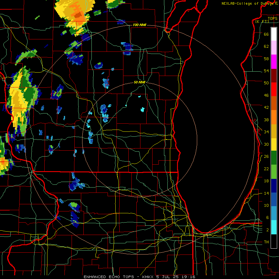
Task: Select the TOPS legend title
Action: coord(272,18)
